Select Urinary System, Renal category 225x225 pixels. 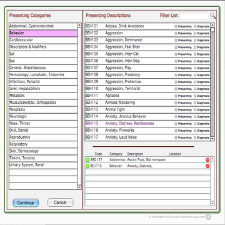pos(43,165)
